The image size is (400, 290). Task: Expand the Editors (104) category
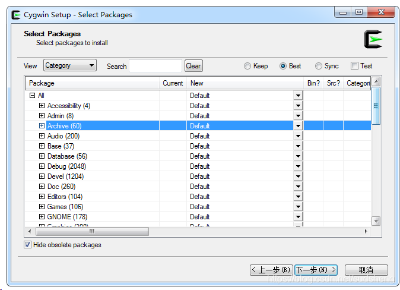[42, 197]
